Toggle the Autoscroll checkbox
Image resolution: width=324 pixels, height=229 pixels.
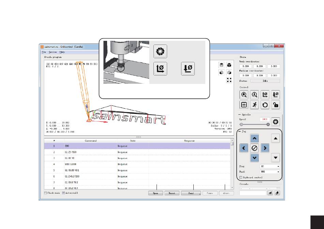coord(63,193)
